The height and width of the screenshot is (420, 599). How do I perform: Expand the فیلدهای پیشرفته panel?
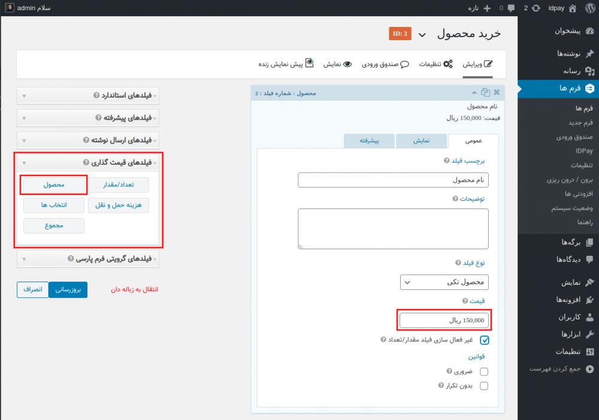[x=88, y=117]
